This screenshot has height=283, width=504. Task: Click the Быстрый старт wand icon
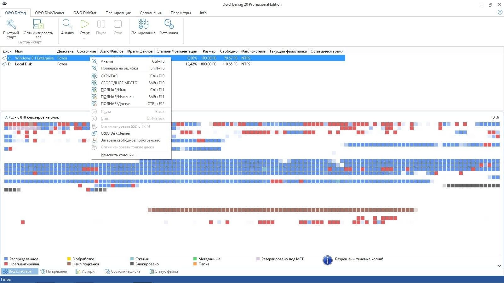click(x=11, y=24)
